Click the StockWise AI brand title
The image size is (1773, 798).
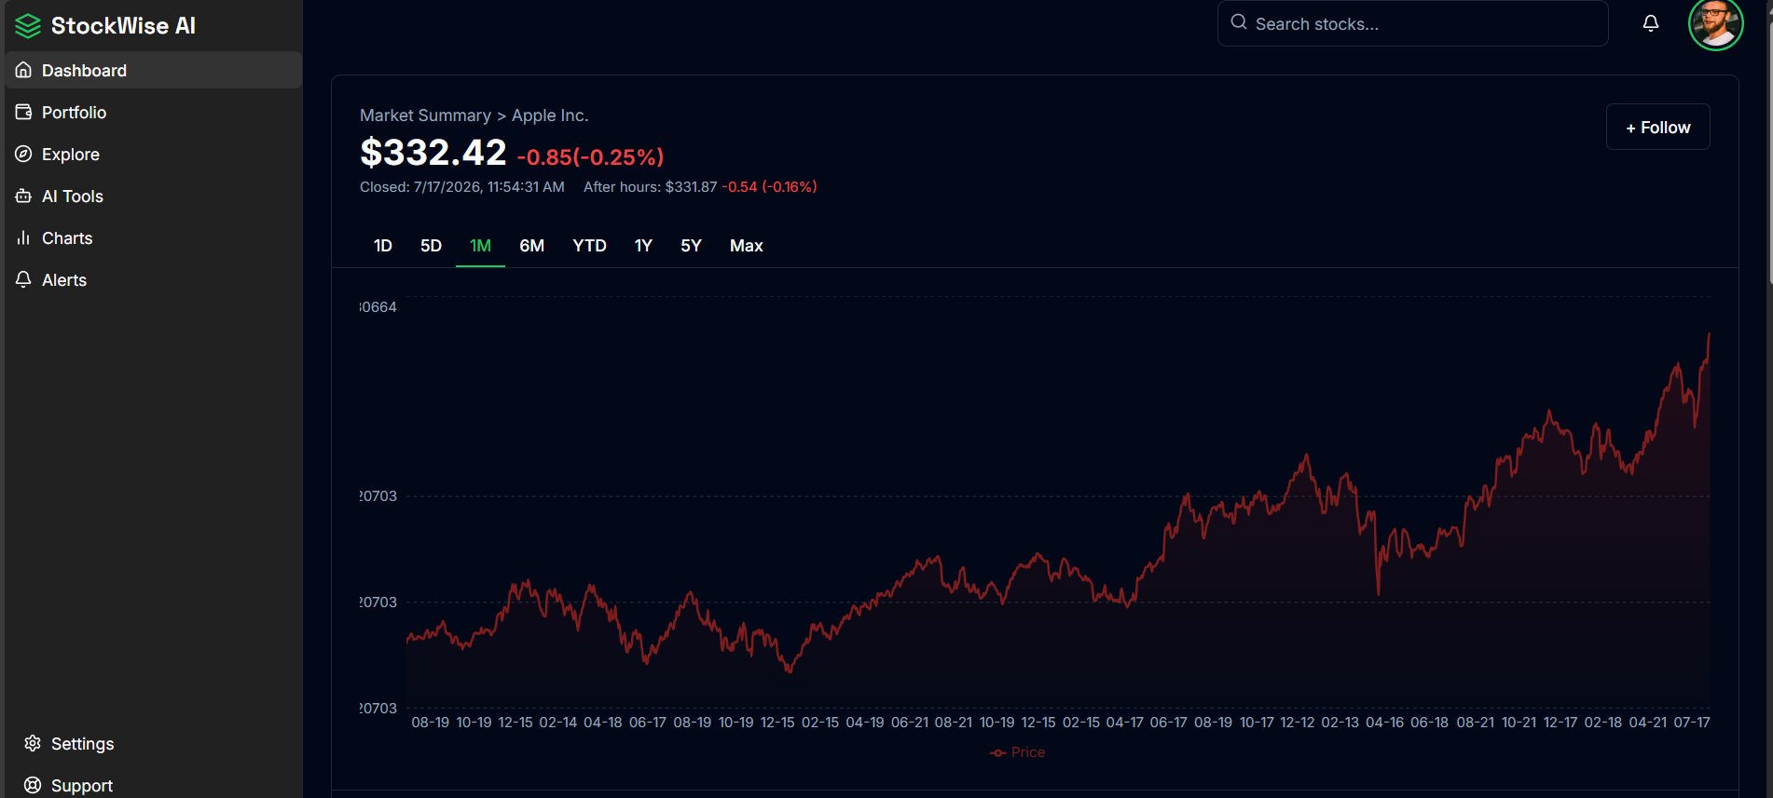click(x=123, y=26)
